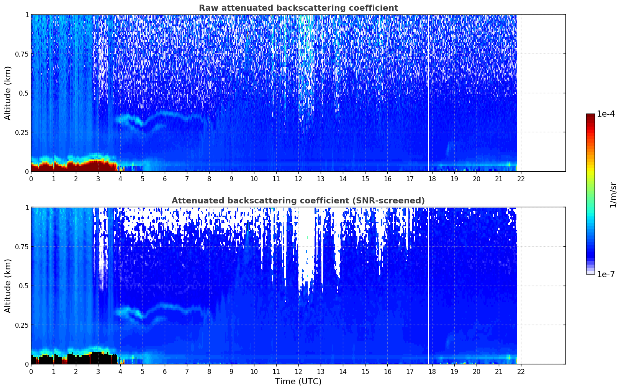Image resolution: width=621 pixels, height=390 pixels.
Task: Click the '0.25' altitude tick of the raw plot
Action: [x=22, y=132]
